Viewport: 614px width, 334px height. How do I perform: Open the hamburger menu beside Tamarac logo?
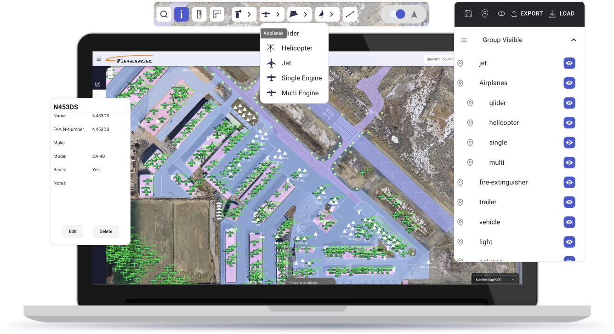pos(99,59)
